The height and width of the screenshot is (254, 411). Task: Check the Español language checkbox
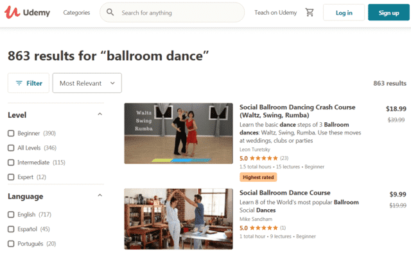click(11, 229)
